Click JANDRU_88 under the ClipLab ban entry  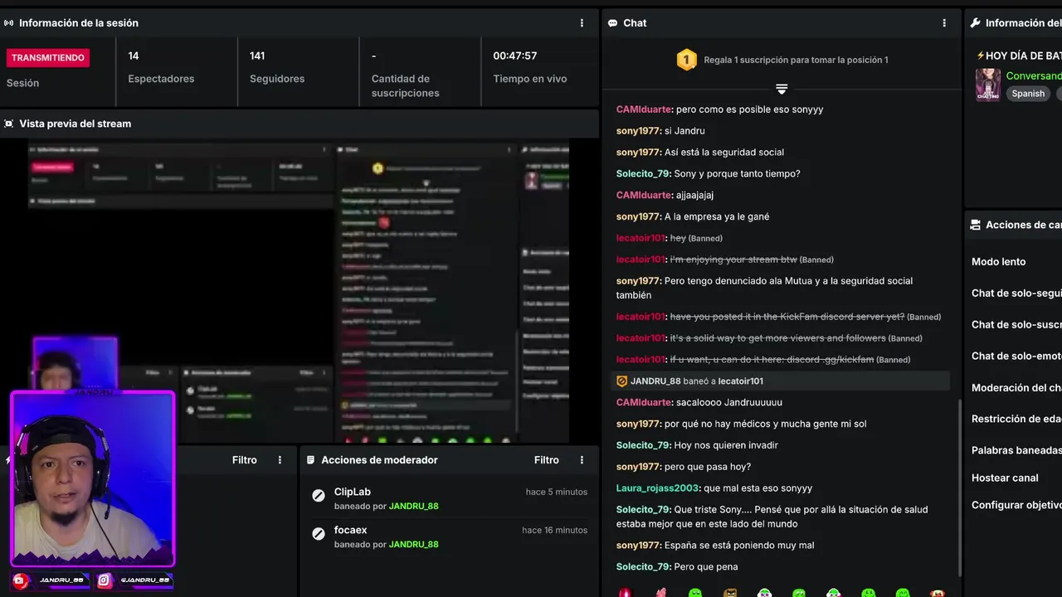413,507
